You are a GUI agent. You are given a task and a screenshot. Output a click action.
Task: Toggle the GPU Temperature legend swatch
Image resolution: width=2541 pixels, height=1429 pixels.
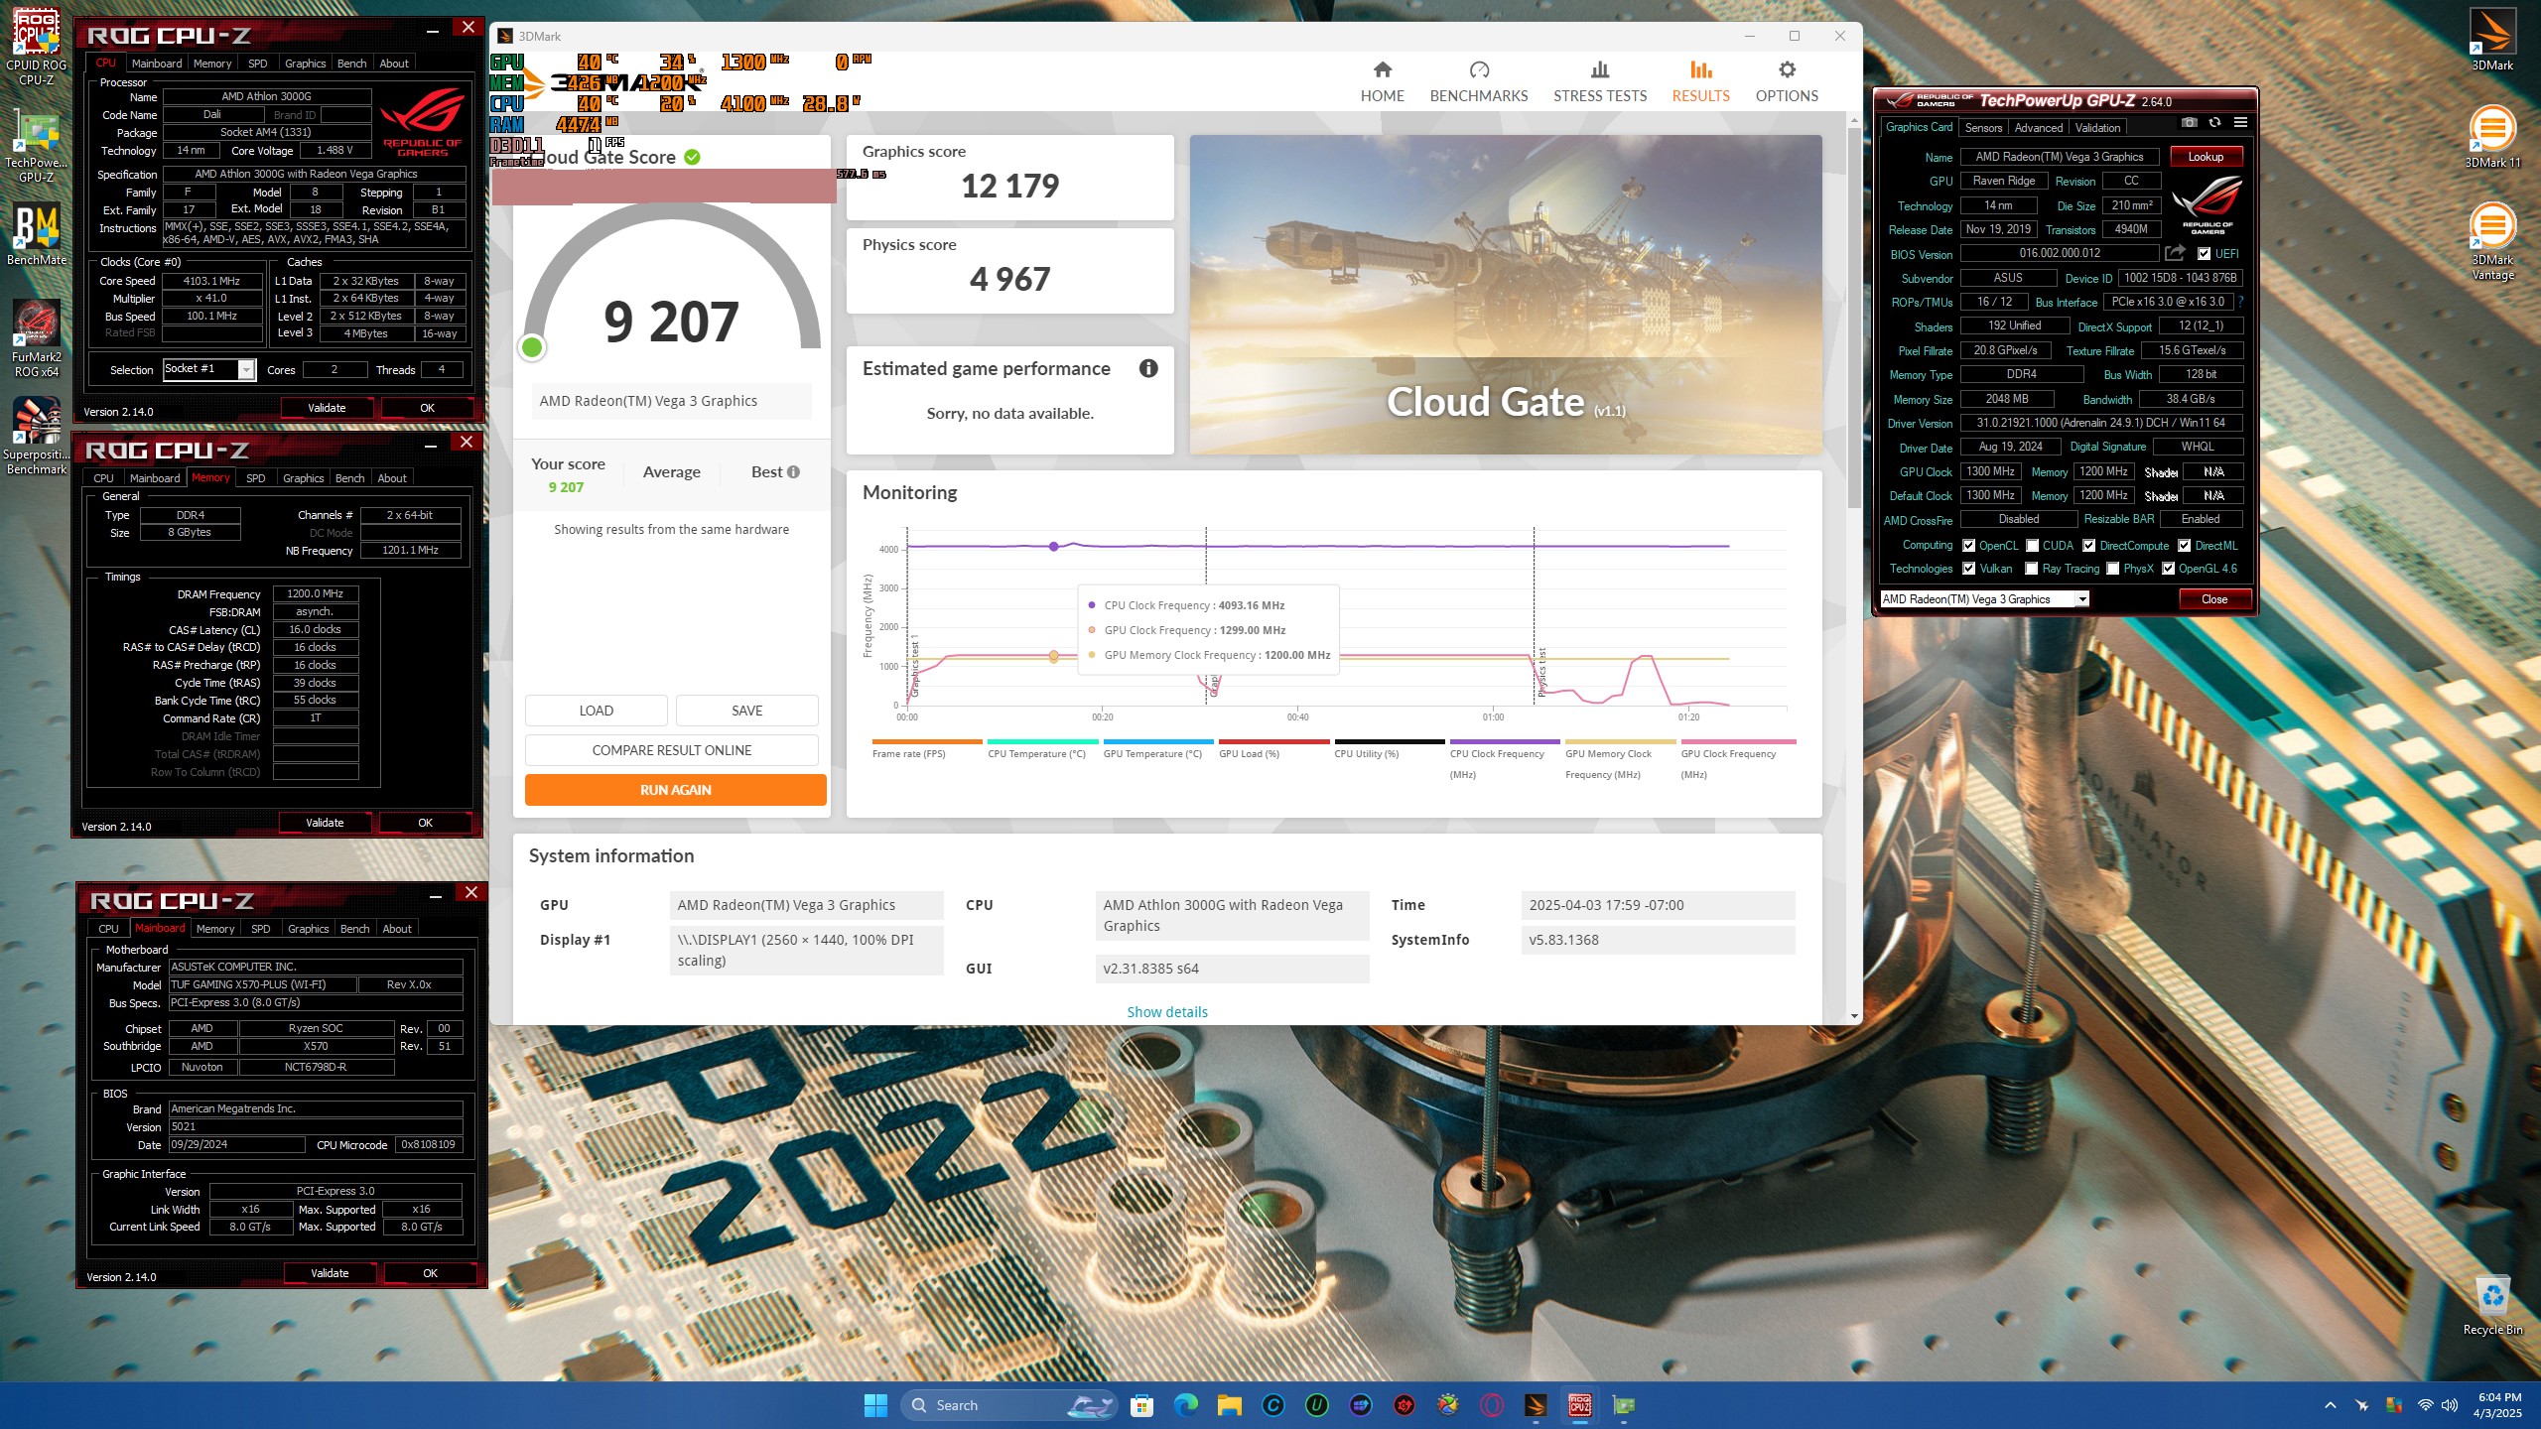(1157, 741)
